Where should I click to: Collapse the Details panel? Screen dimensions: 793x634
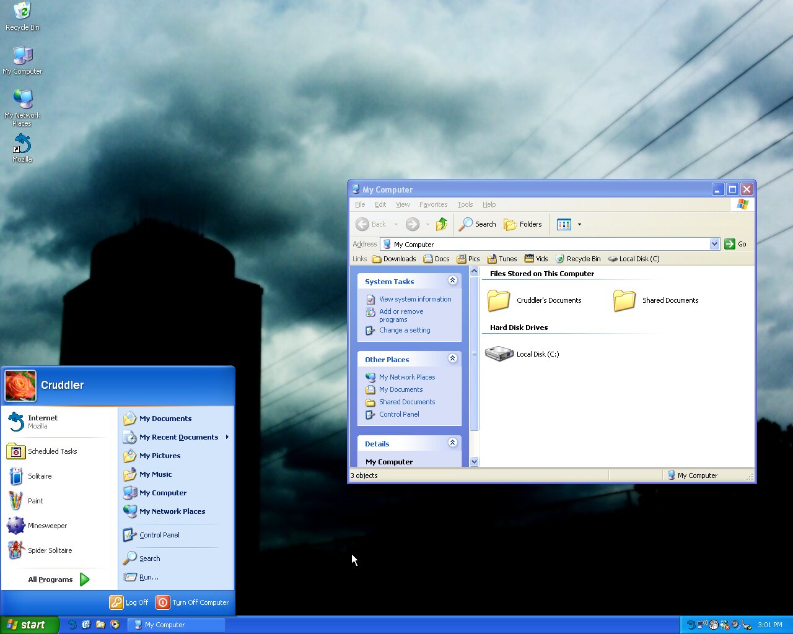(452, 443)
